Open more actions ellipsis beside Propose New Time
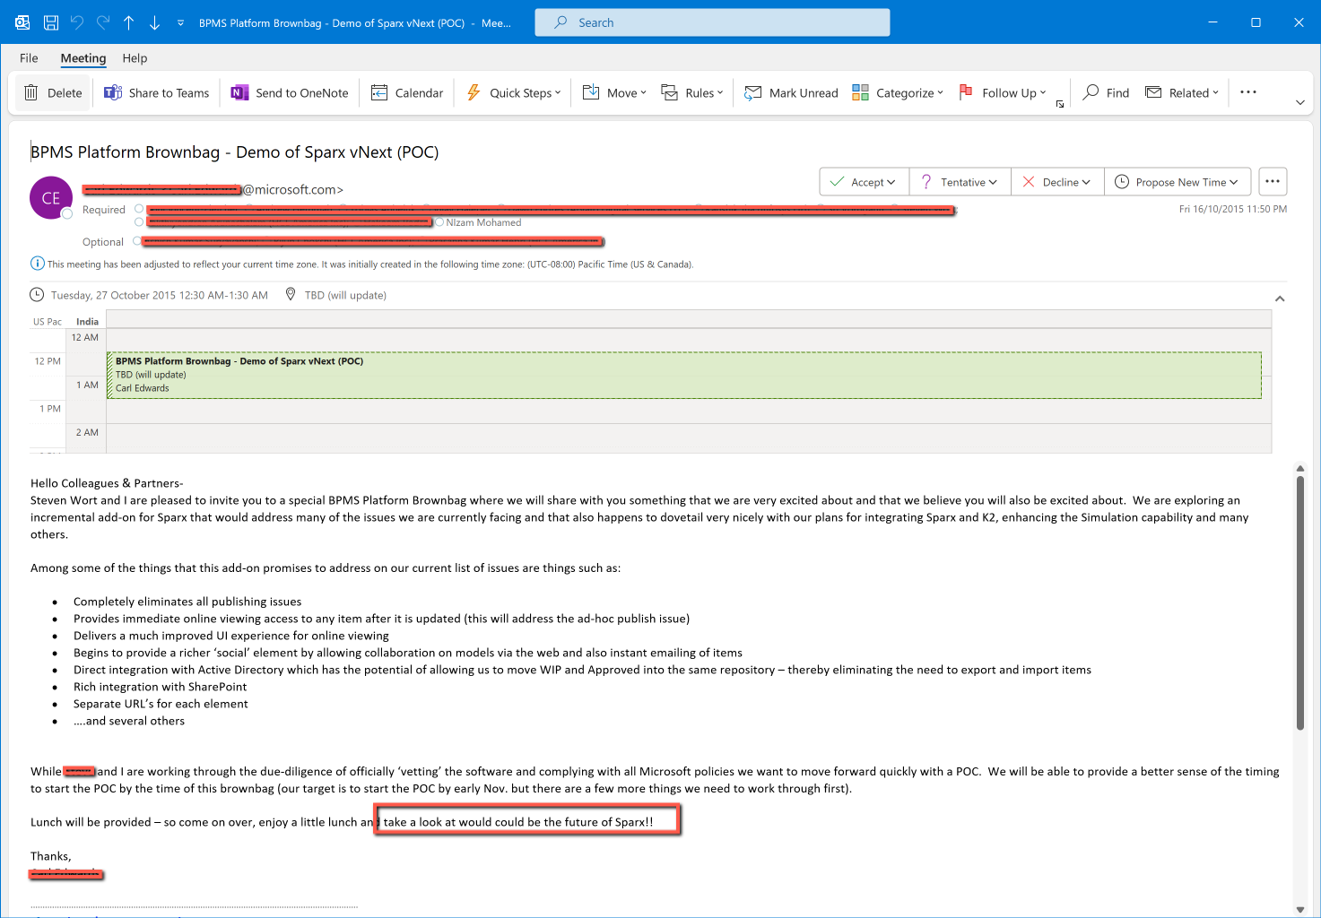Image resolution: width=1321 pixels, height=918 pixels. pos(1273,181)
